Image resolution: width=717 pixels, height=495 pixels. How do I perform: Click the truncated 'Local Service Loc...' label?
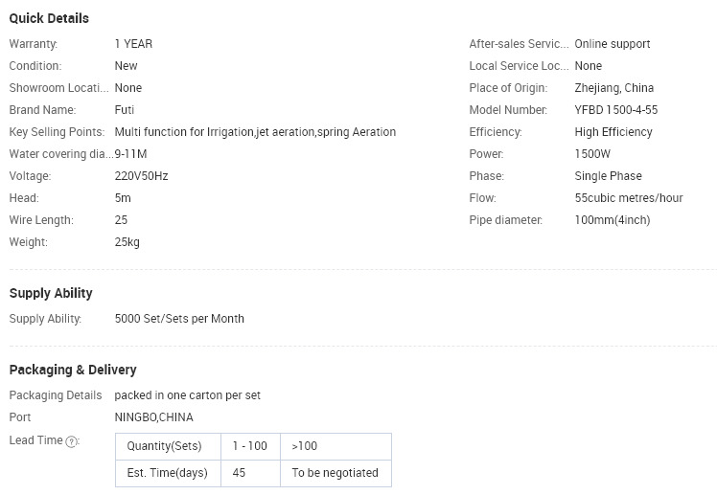tap(519, 66)
